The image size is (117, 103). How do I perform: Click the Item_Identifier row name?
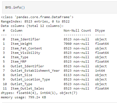[x=25, y=39]
